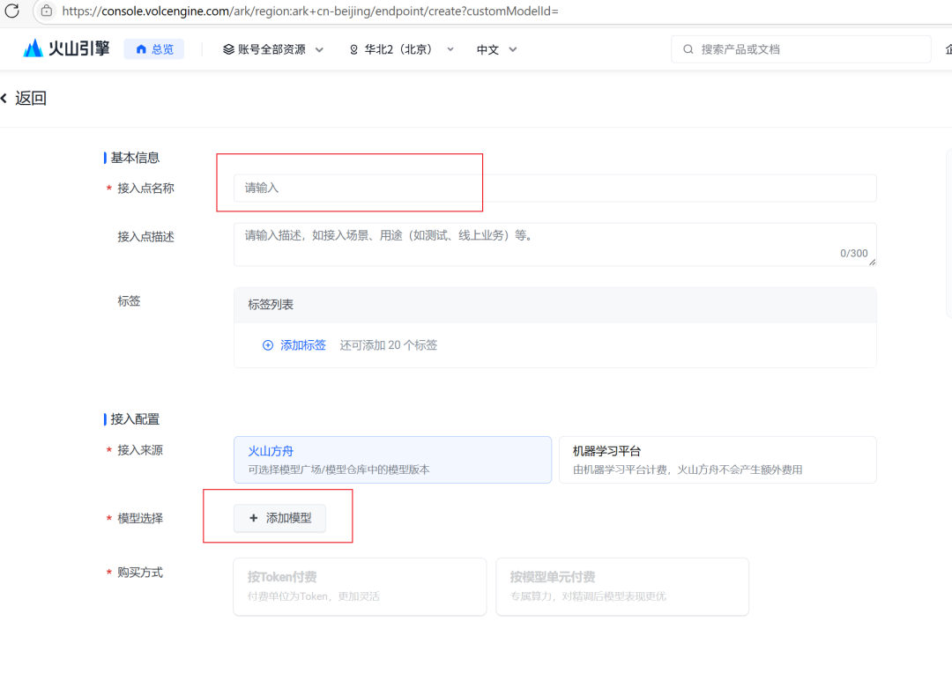This screenshot has height=688, width=952.
Task: Go back via 返回 link
Action: 30,99
